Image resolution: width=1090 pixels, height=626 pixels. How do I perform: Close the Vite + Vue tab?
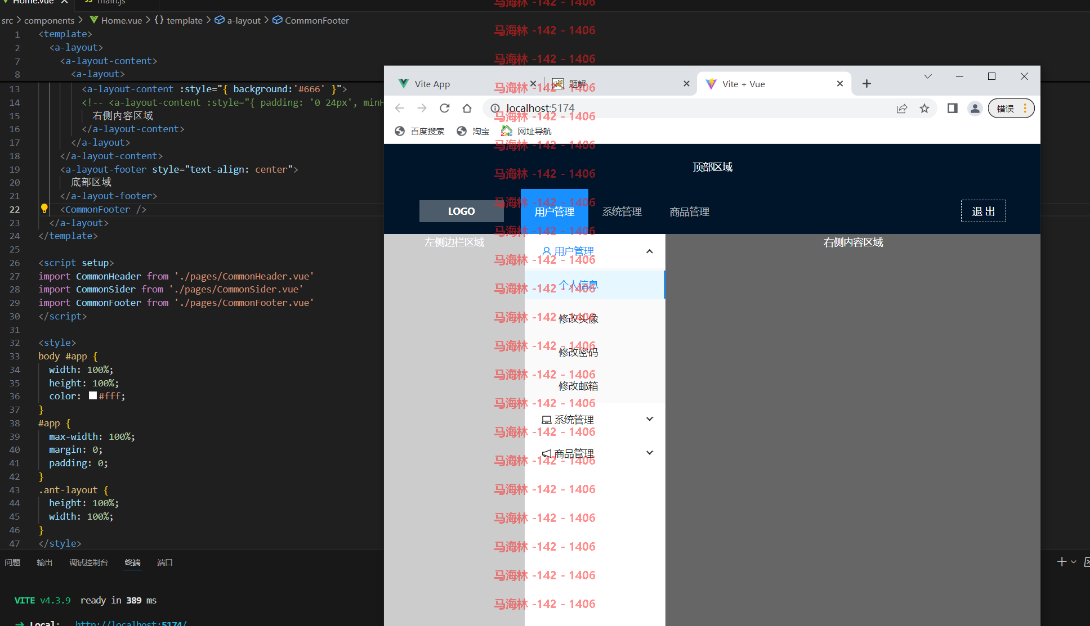pos(840,84)
